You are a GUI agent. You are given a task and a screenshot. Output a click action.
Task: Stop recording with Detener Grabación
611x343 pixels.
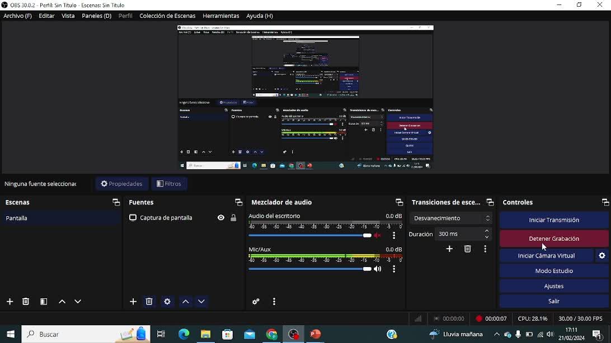point(554,239)
